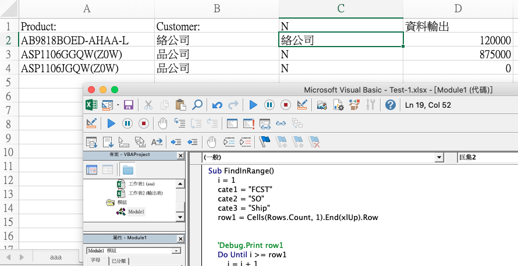Open the (一般) object dropdown
This screenshot has height=266, width=518.
click(439, 157)
